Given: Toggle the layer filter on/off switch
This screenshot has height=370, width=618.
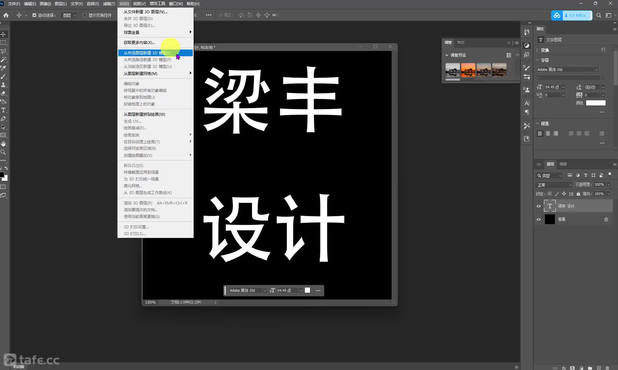Looking at the screenshot, I should tap(610, 175).
